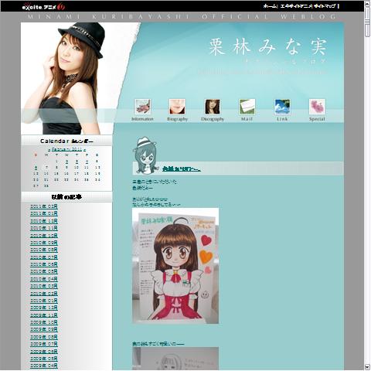
Task: Open the 2010年 01月 archive
Action: (x=44, y=301)
